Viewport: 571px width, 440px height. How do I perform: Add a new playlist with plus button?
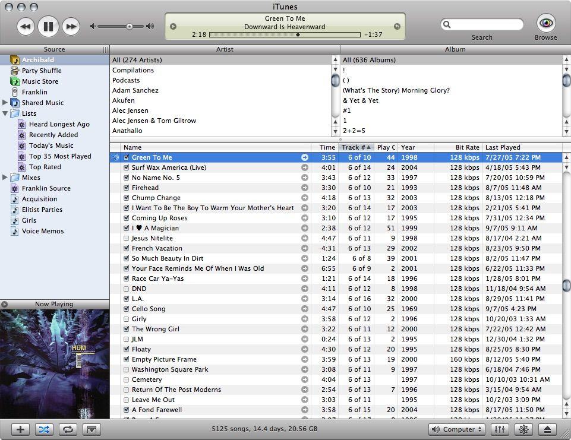(20, 429)
